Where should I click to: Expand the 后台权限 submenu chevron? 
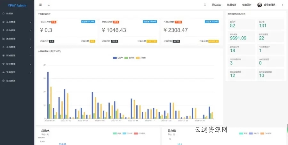[30, 30]
